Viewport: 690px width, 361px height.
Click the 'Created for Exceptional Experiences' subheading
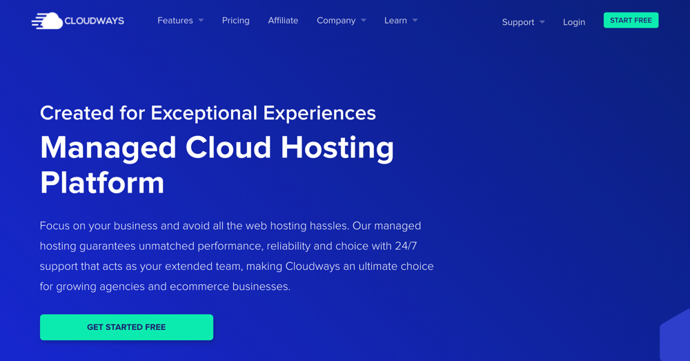point(208,113)
